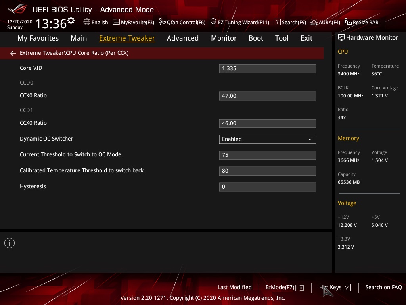Click the CCD0 heading

point(27,83)
